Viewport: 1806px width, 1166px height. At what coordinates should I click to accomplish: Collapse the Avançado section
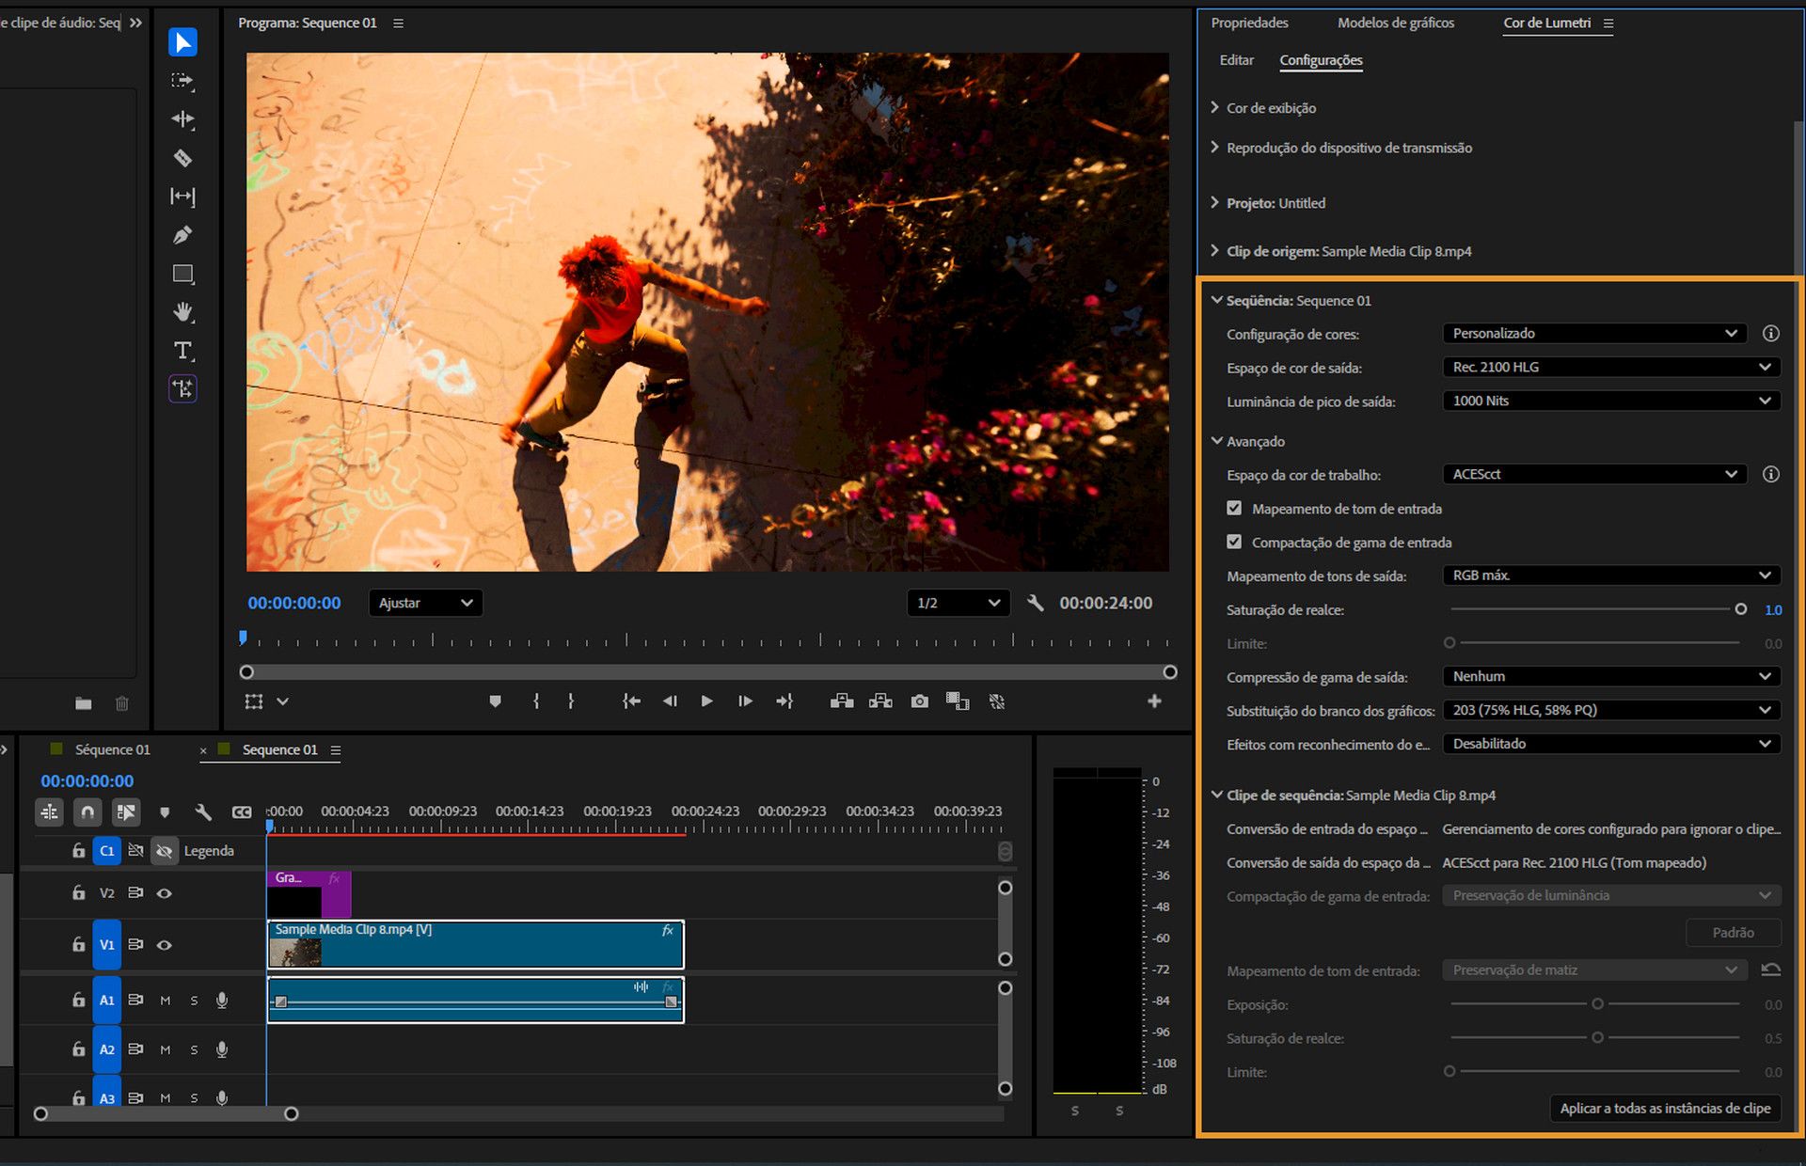click(x=1215, y=441)
